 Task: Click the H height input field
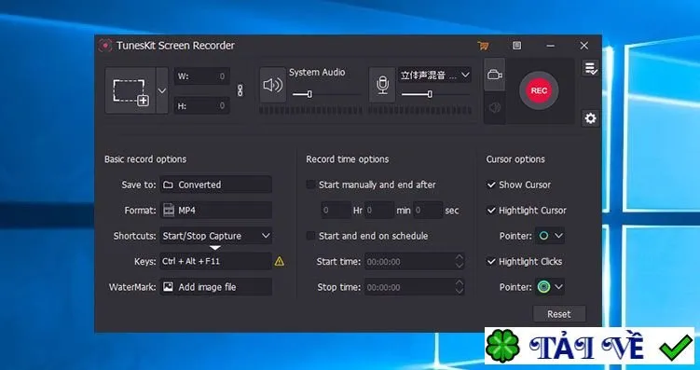click(202, 105)
